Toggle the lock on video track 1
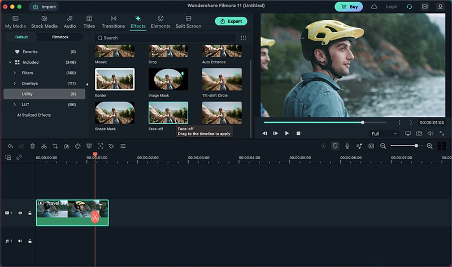Screen dimensions: 452x267 click(x=29, y=213)
